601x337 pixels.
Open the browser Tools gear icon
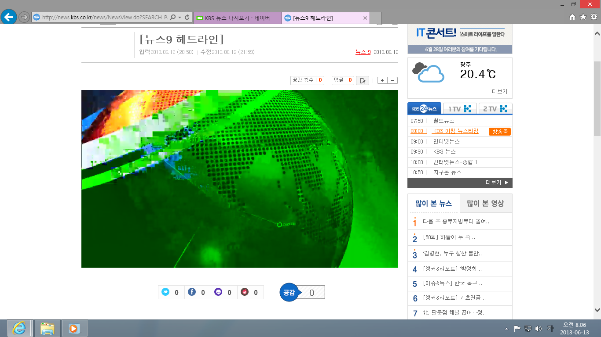tap(594, 17)
